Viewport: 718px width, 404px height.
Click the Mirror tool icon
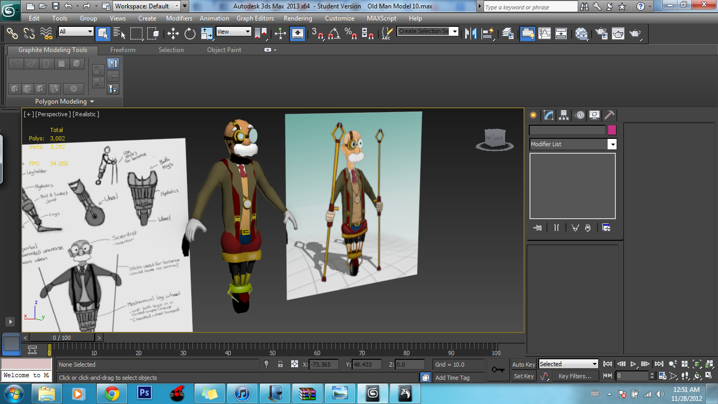coord(471,34)
